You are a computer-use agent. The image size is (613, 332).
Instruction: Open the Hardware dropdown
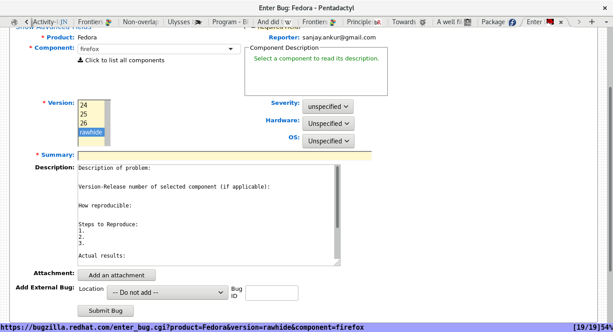328,124
